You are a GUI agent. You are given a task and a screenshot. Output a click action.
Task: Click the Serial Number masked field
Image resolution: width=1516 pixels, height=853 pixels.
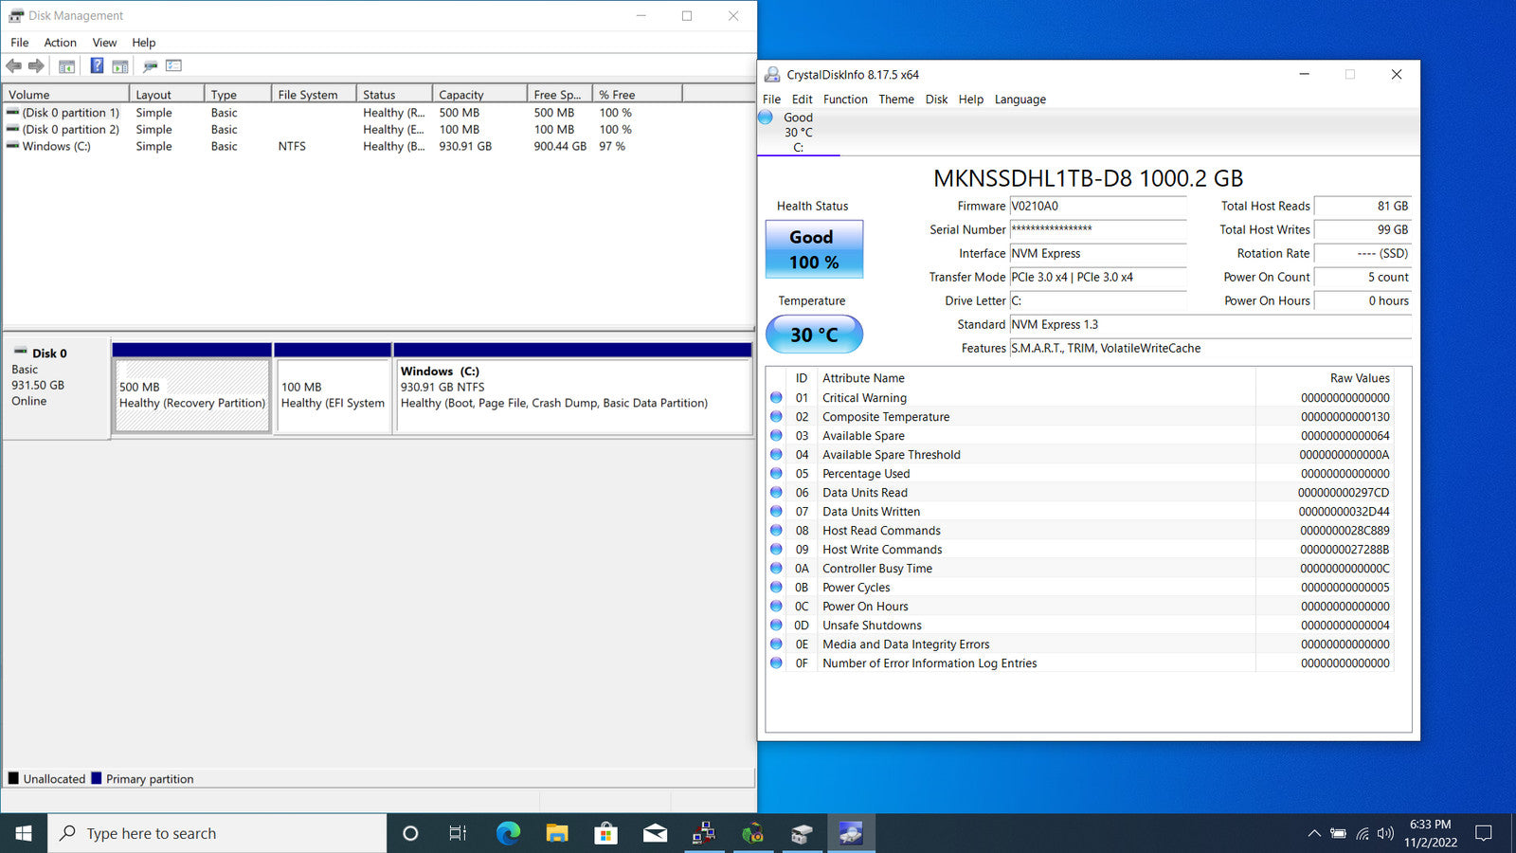point(1098,229)
